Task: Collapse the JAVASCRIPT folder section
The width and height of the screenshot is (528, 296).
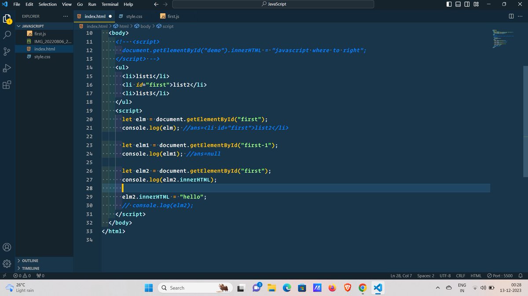Action: tap(44, 26)
